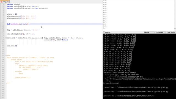
Task: Click the 'KeyboardInterrupt' line in the terminal
Action: pyautogui.click(x=111, y=83)
